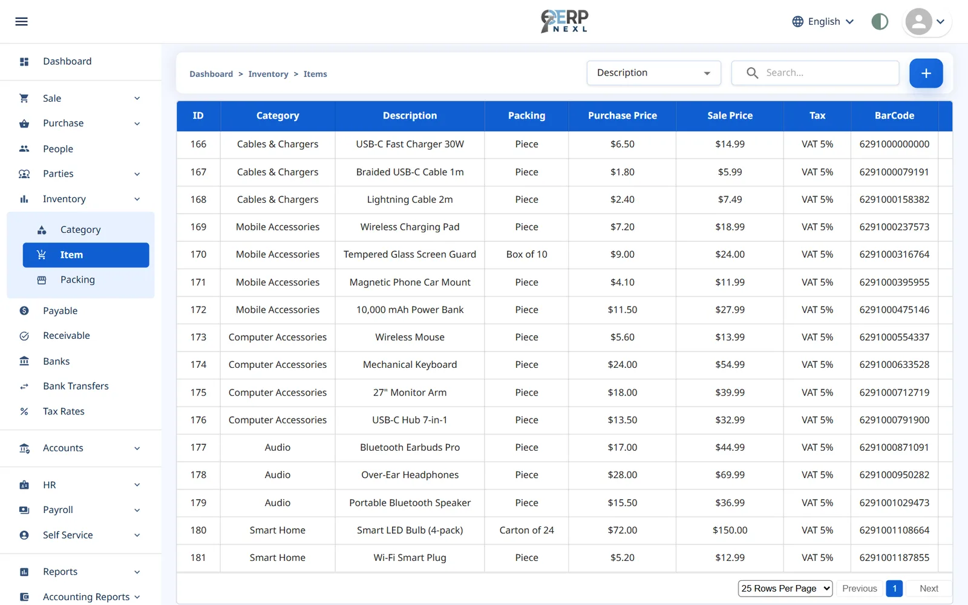Click the Previous page button
This screenshot has height=605, width=968.
[x=859, y=589]
